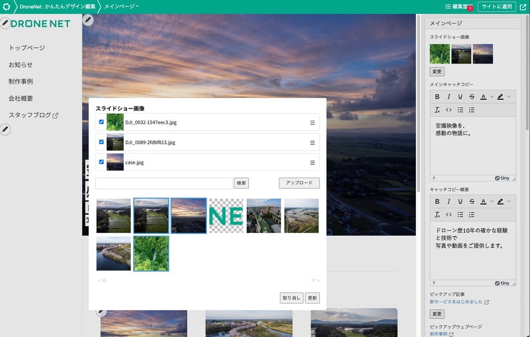Screen dimensions: 530x337
Task: Click サイトに適用 button in top bar
Action: [x=496, y=7]
